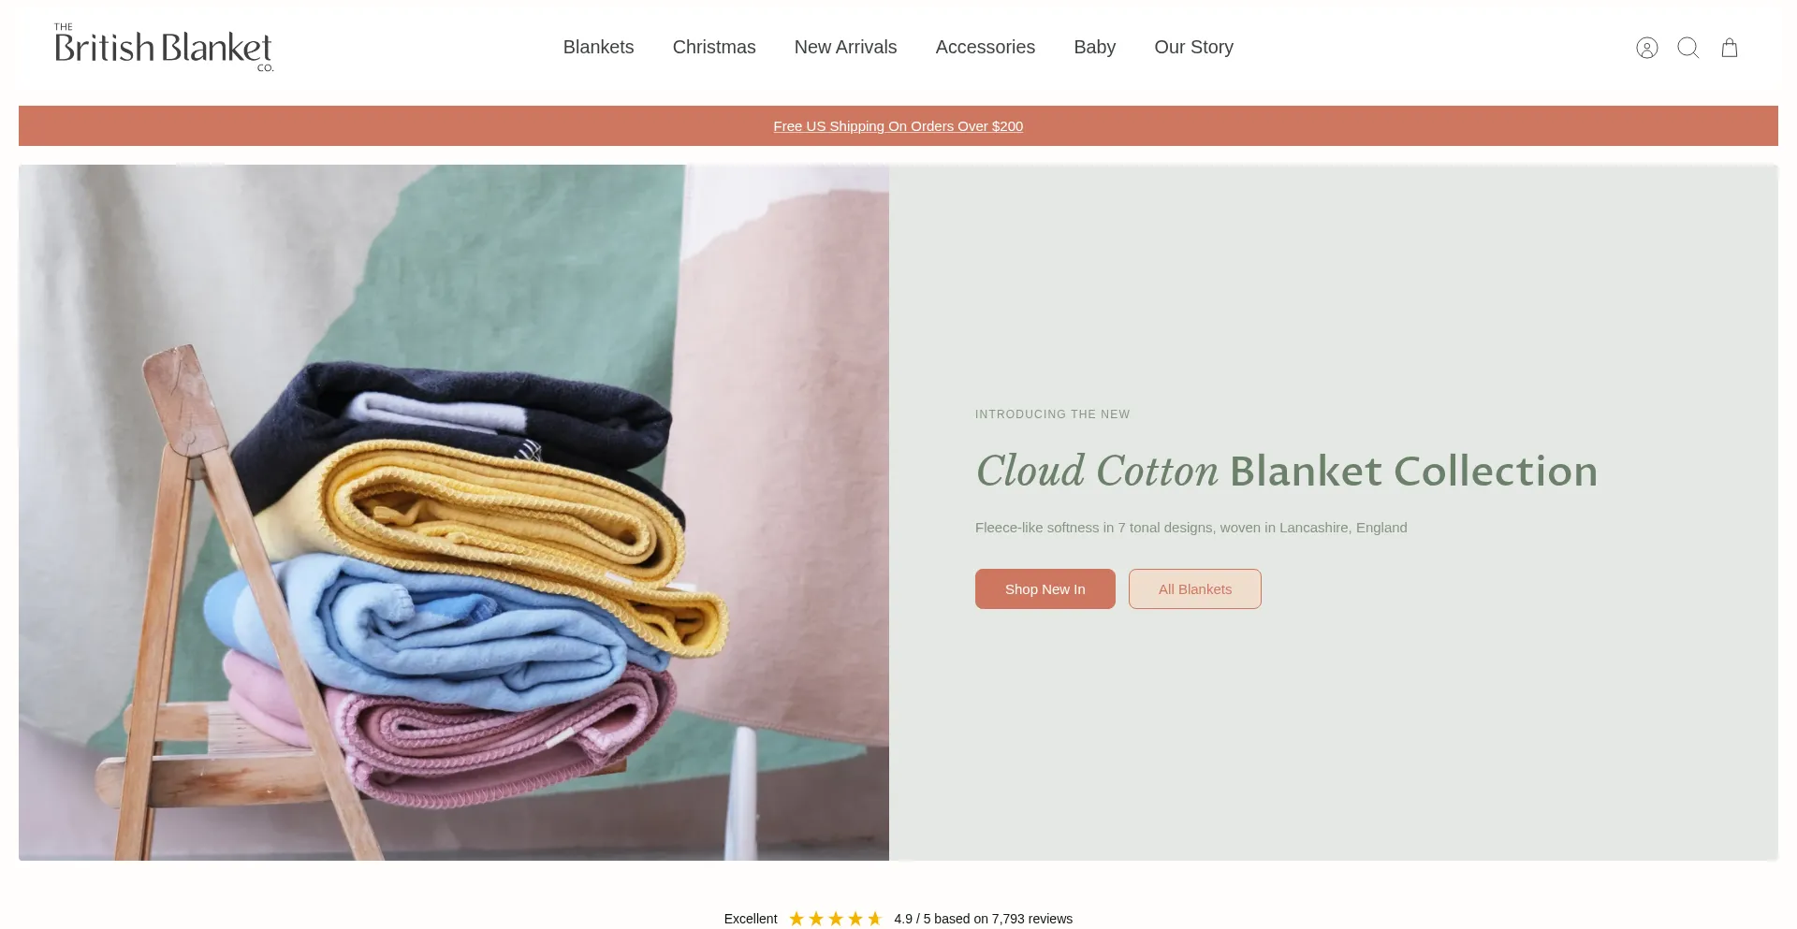Go to New Arrivals in navigation
1797x929 pixels.
click(x=845, y=48)
